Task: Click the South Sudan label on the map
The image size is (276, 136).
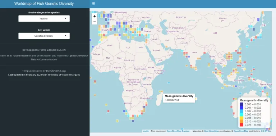Action: tap(140, 69)
